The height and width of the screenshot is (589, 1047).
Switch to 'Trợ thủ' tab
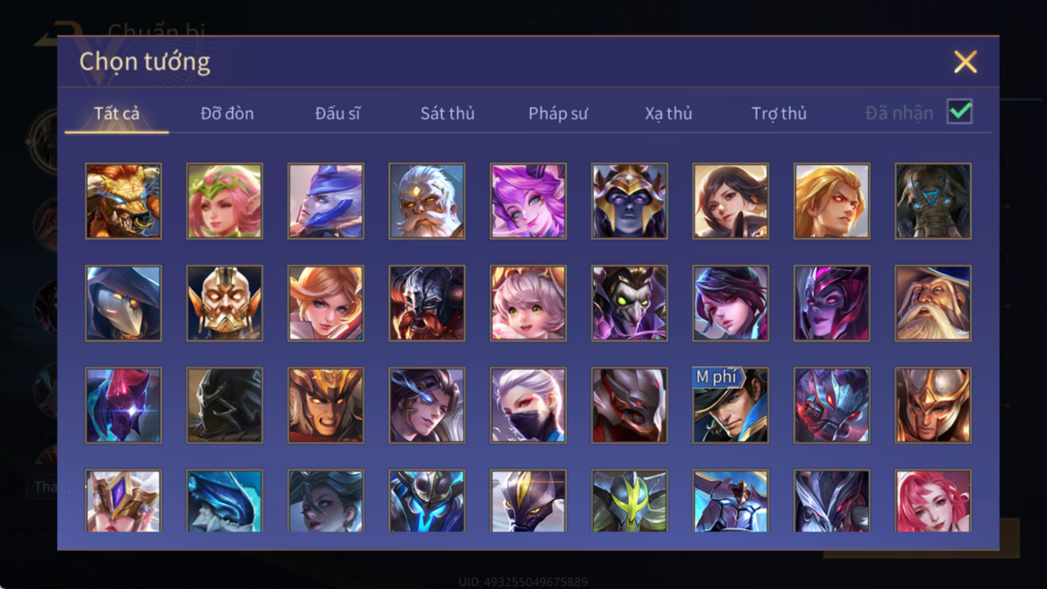tap(779, 113)
